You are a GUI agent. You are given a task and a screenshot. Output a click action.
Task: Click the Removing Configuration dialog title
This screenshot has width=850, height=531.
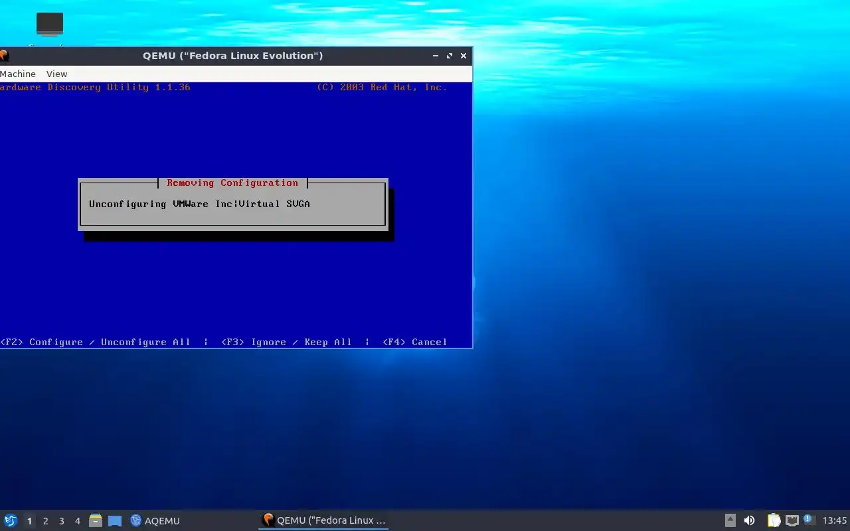(232, 183)
